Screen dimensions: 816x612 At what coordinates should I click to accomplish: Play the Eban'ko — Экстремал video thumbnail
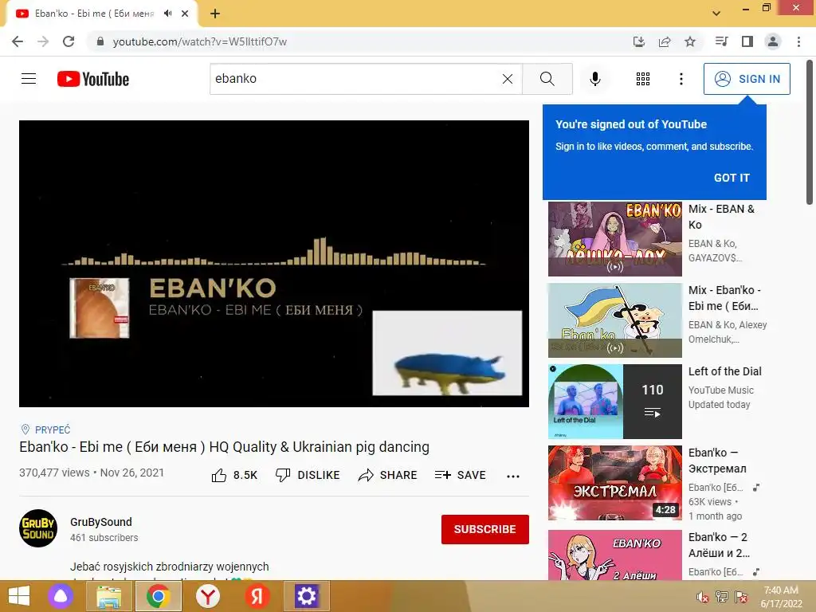(x=614, y=482)
